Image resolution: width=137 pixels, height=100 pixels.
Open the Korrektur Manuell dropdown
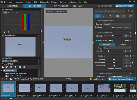[x=117, y=24]
